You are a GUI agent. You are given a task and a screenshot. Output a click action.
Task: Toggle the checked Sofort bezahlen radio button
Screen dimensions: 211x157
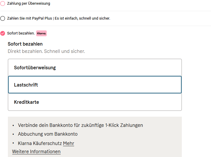(x=3, y=33)
